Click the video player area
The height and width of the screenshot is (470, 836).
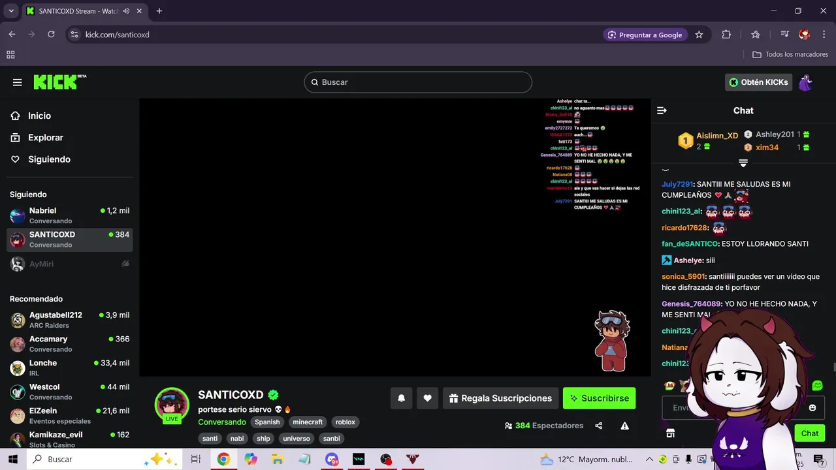pyautogui.click(x=394, y=237)
